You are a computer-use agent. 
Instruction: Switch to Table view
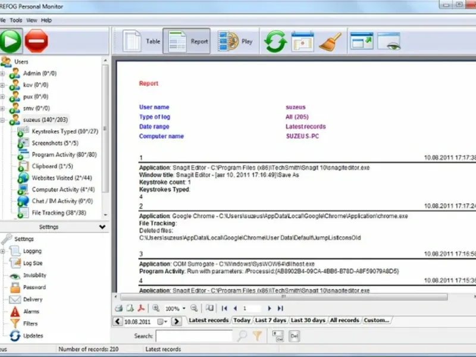tap(142, 41)
